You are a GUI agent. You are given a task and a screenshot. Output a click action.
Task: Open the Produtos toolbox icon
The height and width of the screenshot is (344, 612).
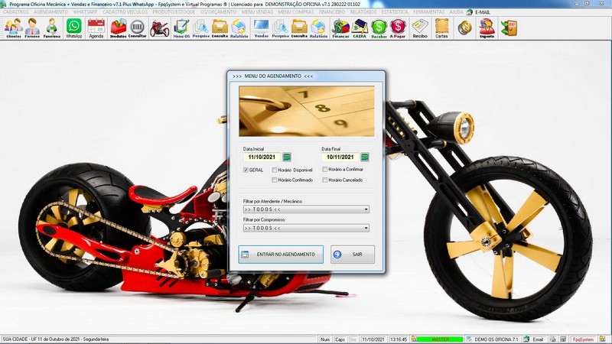(x=119, y=28)
